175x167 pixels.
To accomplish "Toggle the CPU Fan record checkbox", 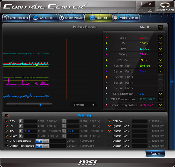I will coord(160,60).
